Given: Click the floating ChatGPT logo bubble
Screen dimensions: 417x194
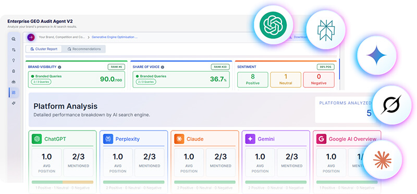Looking at the screenshot, I should click(273, 25).
